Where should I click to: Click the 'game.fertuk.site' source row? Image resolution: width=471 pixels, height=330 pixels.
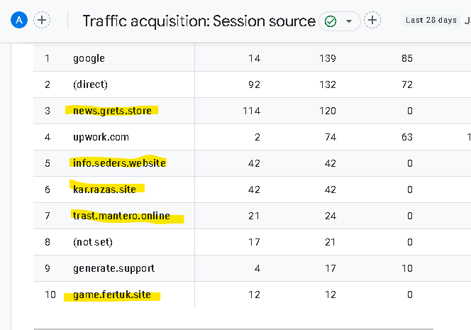pyautogui.click(x=112, y=295)
